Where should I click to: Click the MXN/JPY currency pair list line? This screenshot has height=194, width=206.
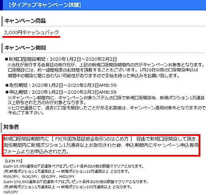39,177
